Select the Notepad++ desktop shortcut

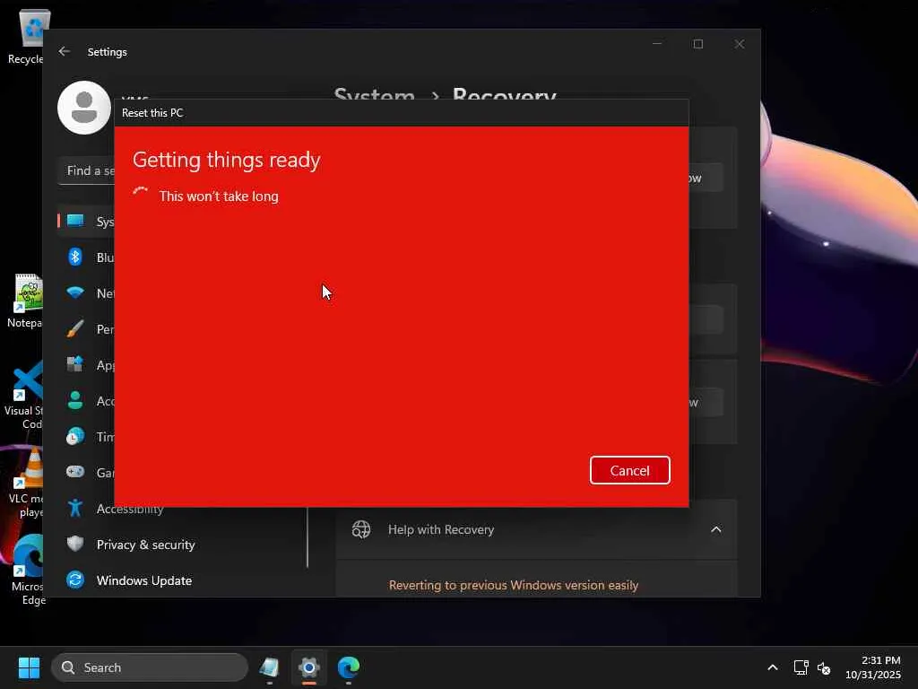26,301
